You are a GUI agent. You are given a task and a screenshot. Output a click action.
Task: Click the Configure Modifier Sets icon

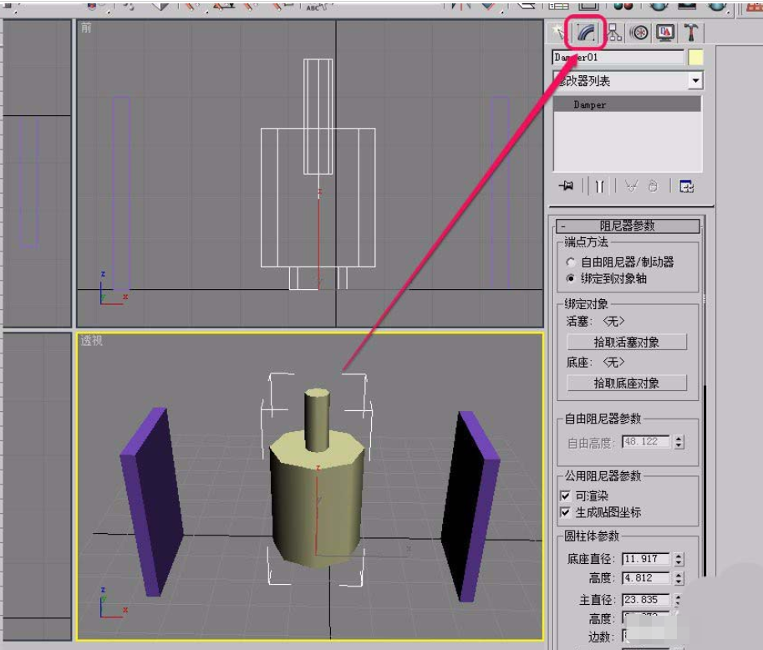pos(686,186)
